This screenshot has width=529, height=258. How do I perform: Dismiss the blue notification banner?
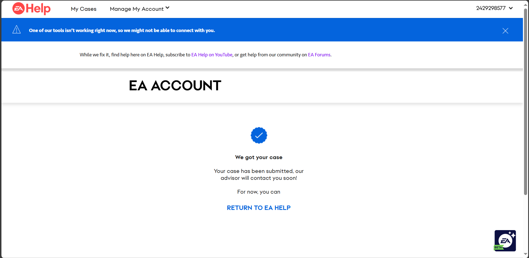[505, 31]
